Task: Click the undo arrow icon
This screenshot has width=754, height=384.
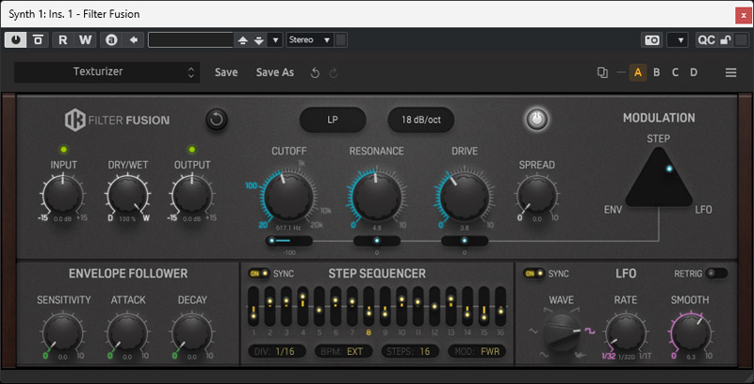Action: tap(315, 73)
